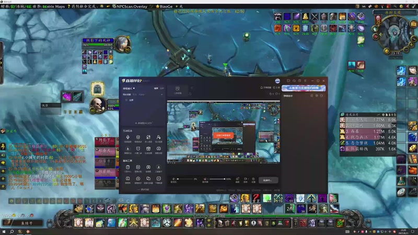418x235 pixels.
Task: Open BiaoGe in the top info bar
Action: tap(164, 6)
